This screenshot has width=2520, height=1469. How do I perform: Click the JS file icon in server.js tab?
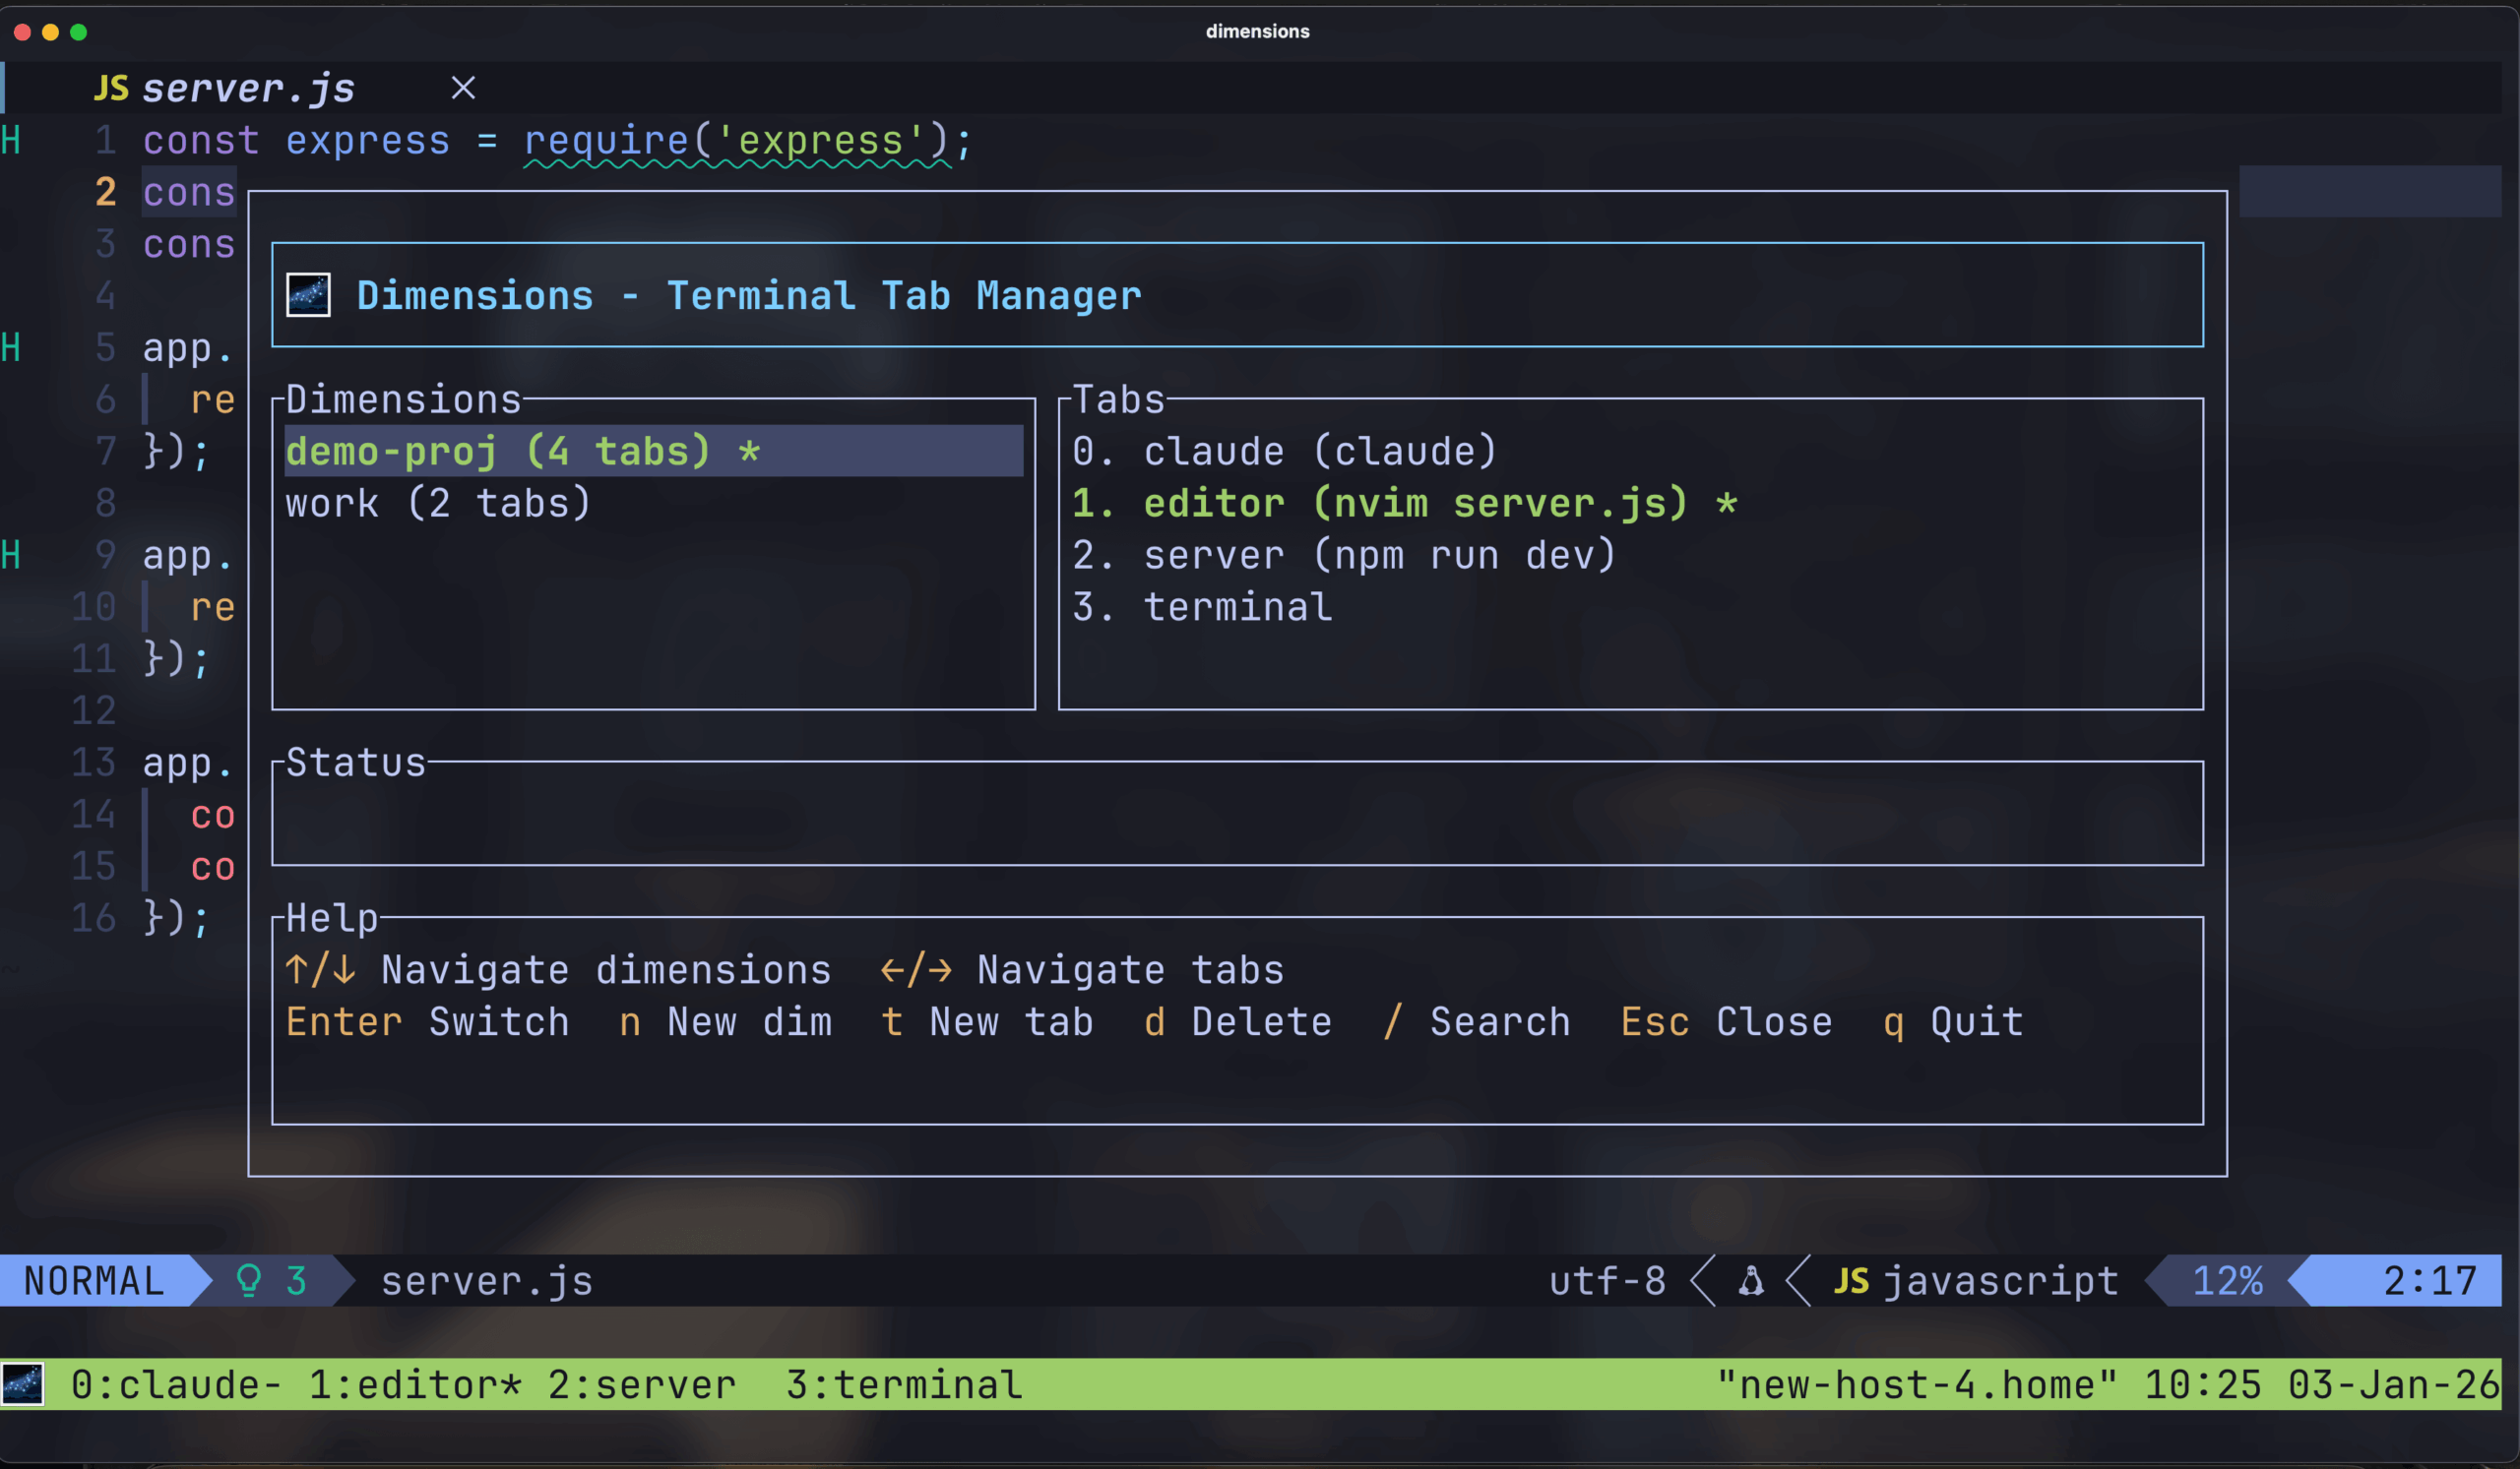pos(111,89)
